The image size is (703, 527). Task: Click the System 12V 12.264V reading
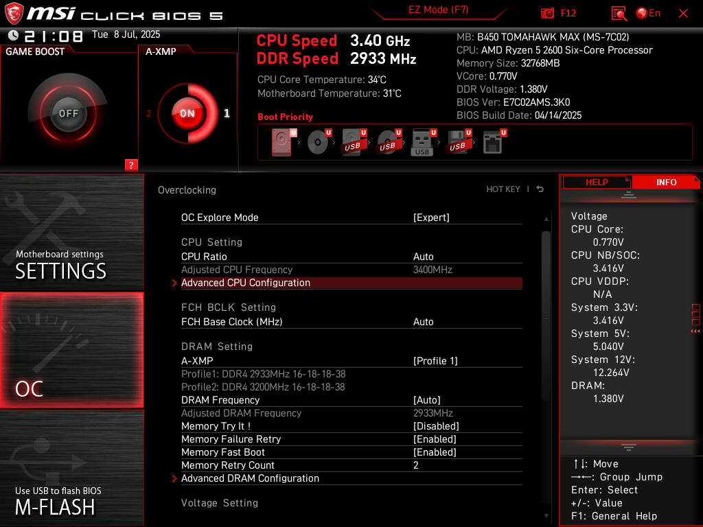(603, 366)
